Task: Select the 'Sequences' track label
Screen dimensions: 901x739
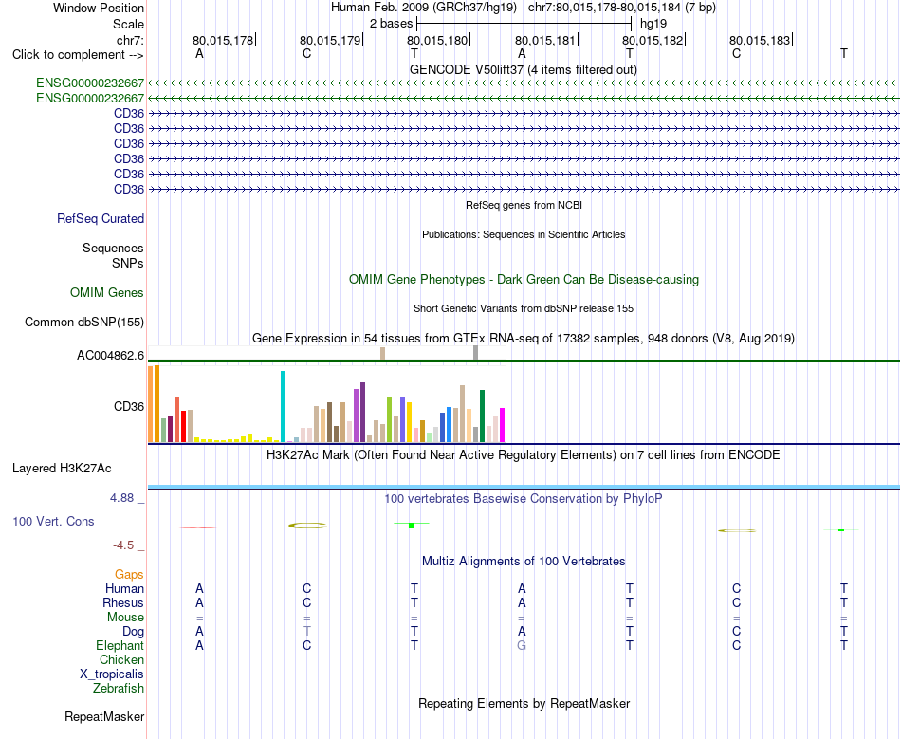Action: point(113,248)
